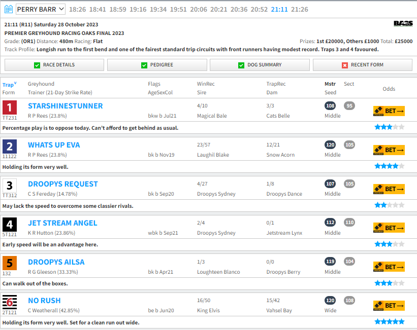This screenshot has height=330, width=417.
Task: Click Whats Up Eva's Sect badge 105
Action: click(349, 144)
